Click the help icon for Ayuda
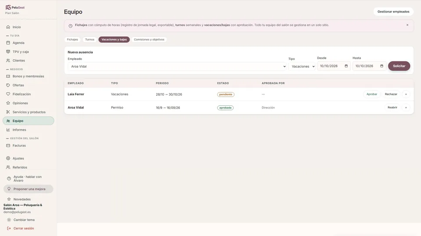This screenshot has height=236, width=421. coord(9,178)
